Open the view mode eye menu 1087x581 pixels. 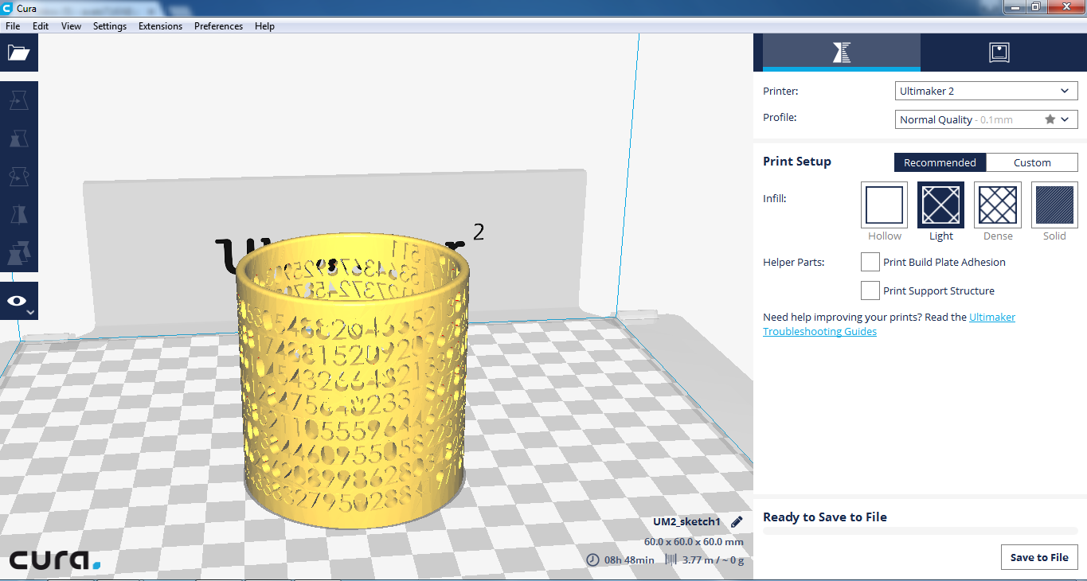18,301
